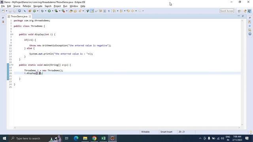
Task: Click the Search flashlight icon
Action: (80, 11)
